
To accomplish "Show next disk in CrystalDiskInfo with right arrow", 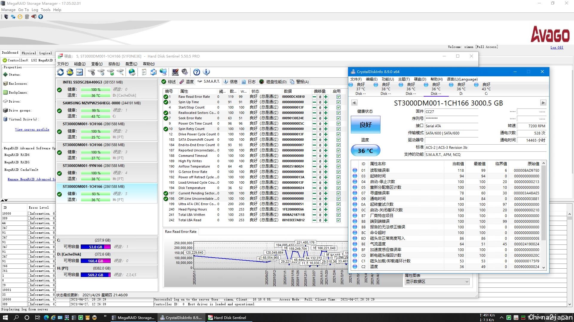I will 543,103.
